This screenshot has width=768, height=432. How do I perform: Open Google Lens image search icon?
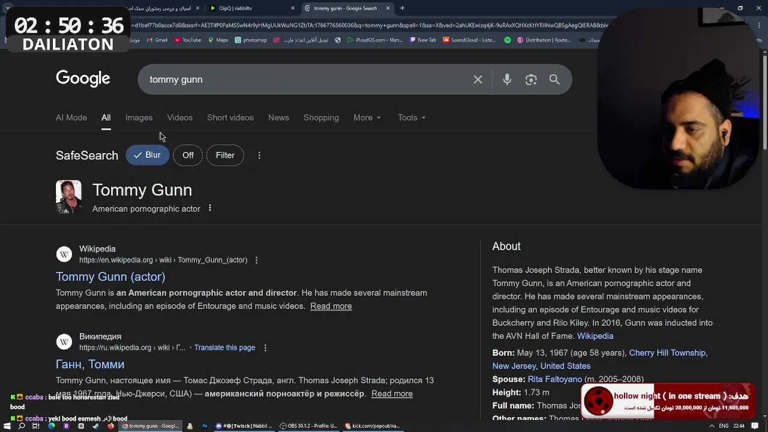pyautogui.click(x=531, y=79)
